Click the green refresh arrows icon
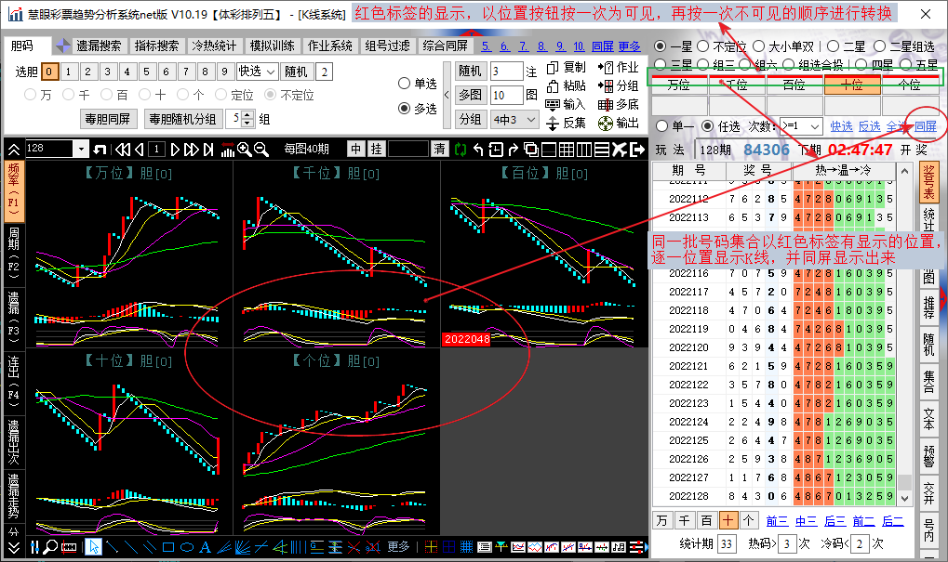Viewport: 948px width, 562px height. click(x=461, y=149)
